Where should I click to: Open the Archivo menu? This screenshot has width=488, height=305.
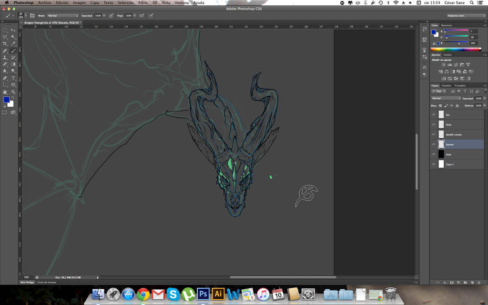(44, 2)
